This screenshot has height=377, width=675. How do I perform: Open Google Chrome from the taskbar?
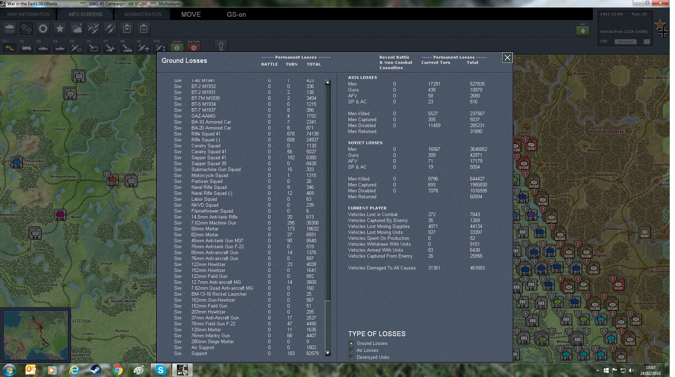118,370
